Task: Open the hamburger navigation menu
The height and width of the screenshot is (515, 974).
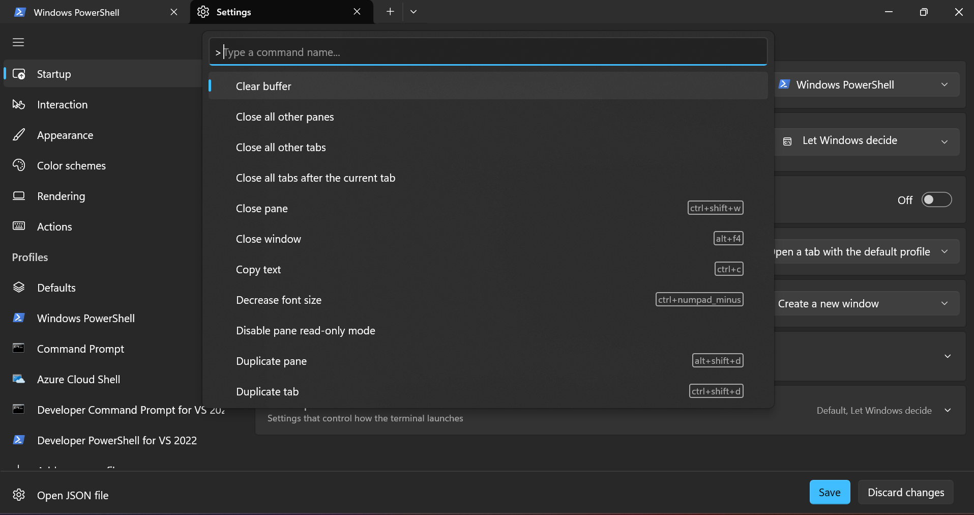Action: (18, 42)
